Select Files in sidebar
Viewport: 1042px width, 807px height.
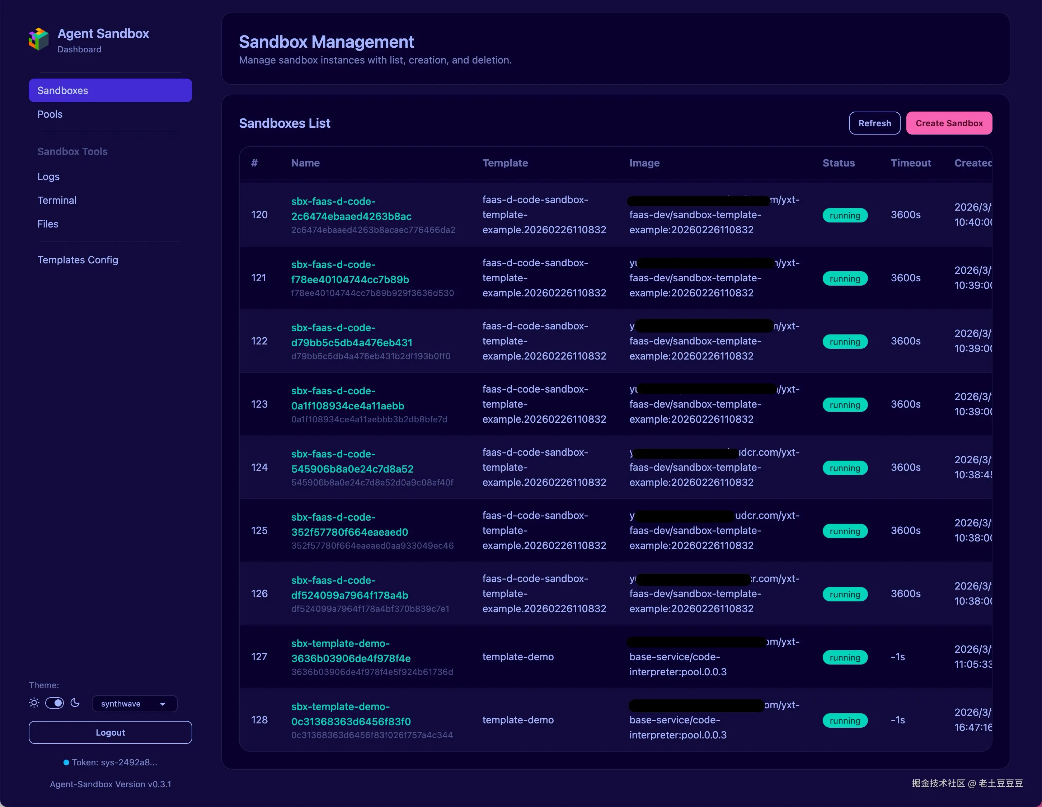[x=48, y=224]
